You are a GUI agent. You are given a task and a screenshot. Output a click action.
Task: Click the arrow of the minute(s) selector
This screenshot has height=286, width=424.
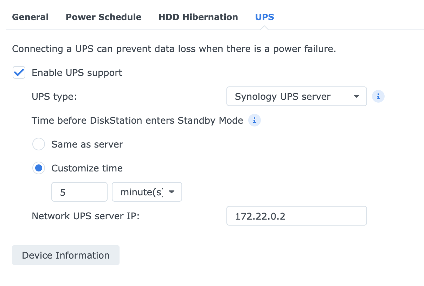pos(172,192)
